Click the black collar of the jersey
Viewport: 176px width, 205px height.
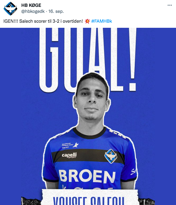pos(90,133)
